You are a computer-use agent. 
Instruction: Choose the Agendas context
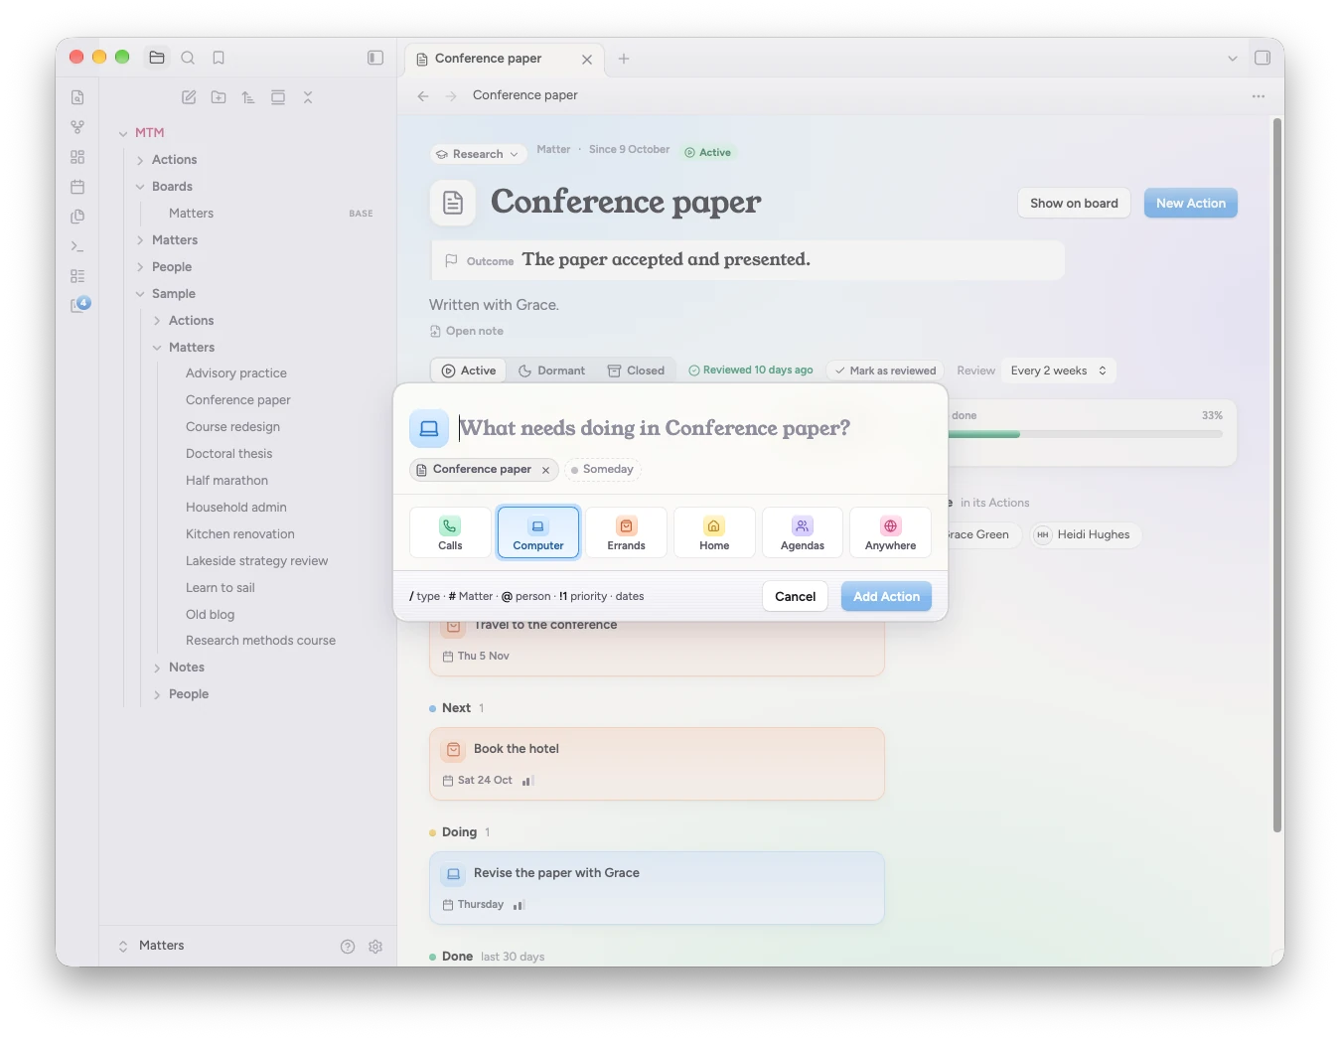[803, 532]
